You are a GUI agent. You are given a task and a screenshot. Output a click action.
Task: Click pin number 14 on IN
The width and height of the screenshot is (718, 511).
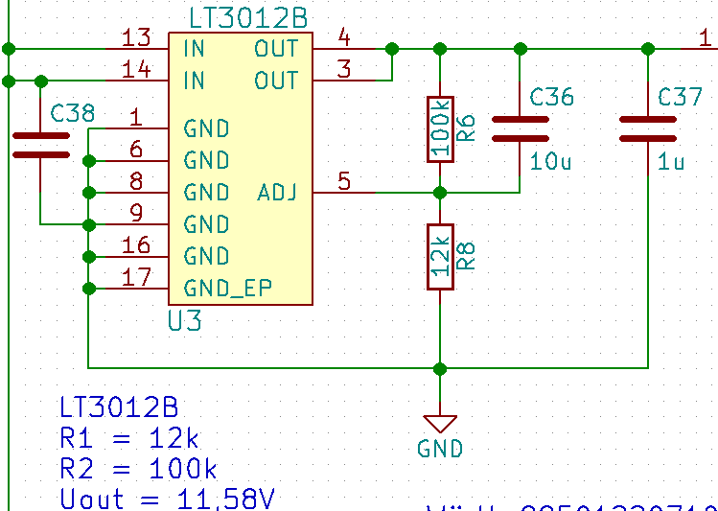136,70
